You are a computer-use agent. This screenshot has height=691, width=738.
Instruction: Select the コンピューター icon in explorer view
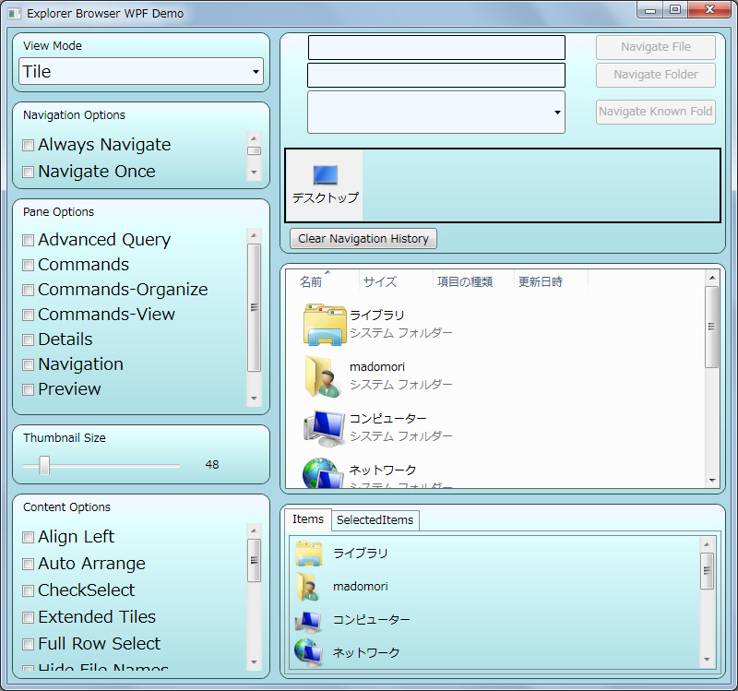click(324, 428)
